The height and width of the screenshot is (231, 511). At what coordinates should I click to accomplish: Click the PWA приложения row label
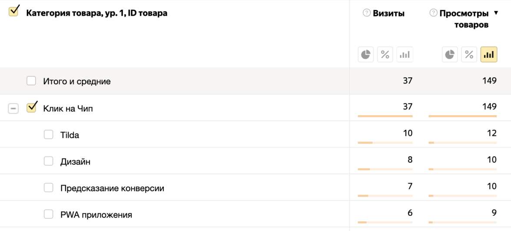coord(96,215)
